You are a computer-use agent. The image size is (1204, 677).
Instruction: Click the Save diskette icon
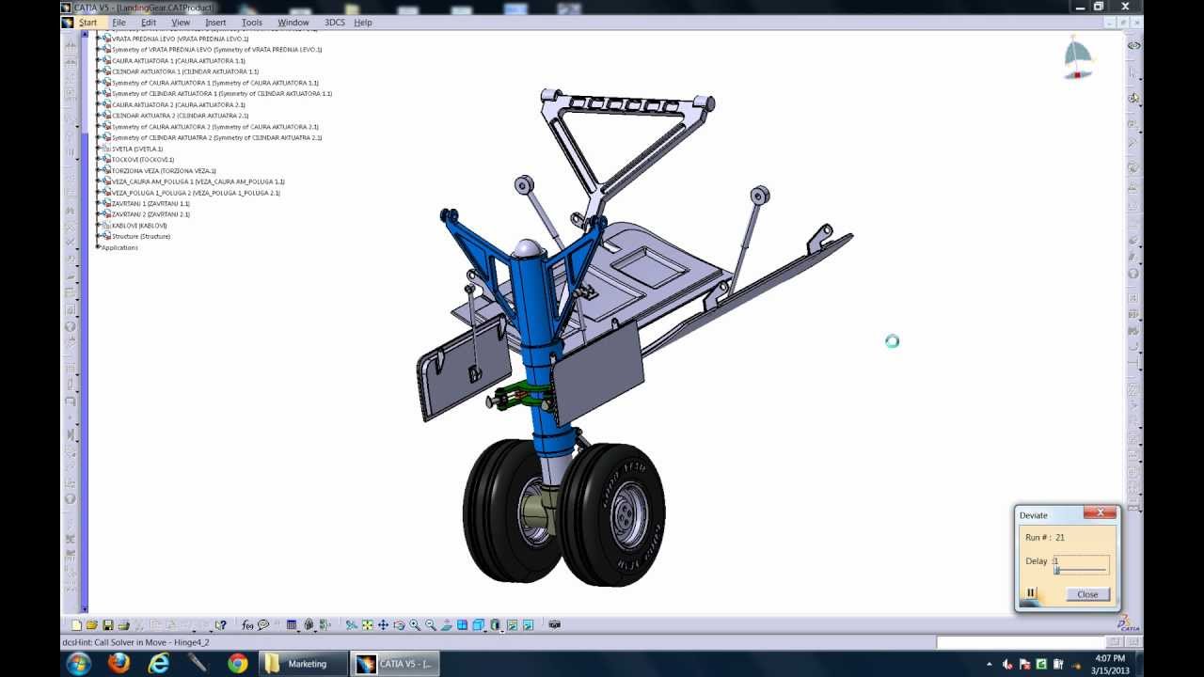[x=108, y=624]
